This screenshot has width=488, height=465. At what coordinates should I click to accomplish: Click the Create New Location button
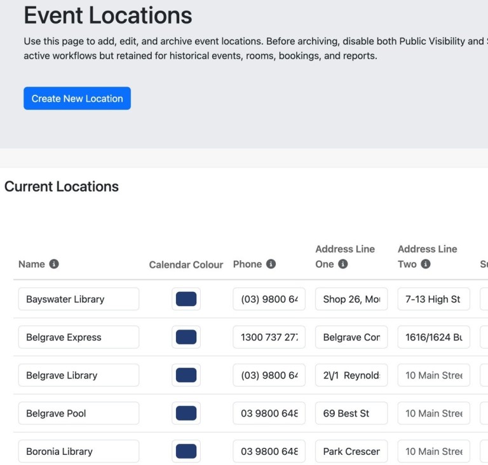pyautogui.click(x=77, y=98)
